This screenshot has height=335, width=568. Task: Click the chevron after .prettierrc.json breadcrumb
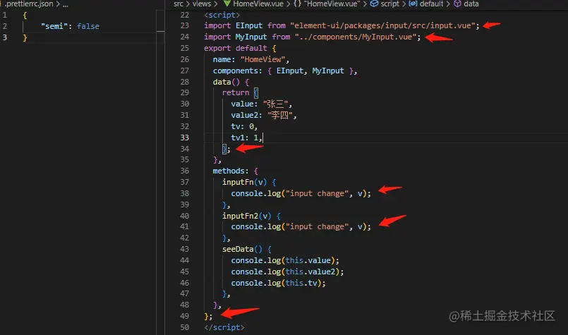(58, 4)
